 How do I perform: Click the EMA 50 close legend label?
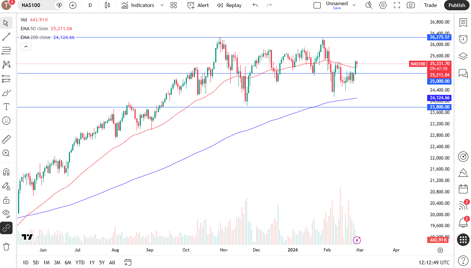(34, 28)
